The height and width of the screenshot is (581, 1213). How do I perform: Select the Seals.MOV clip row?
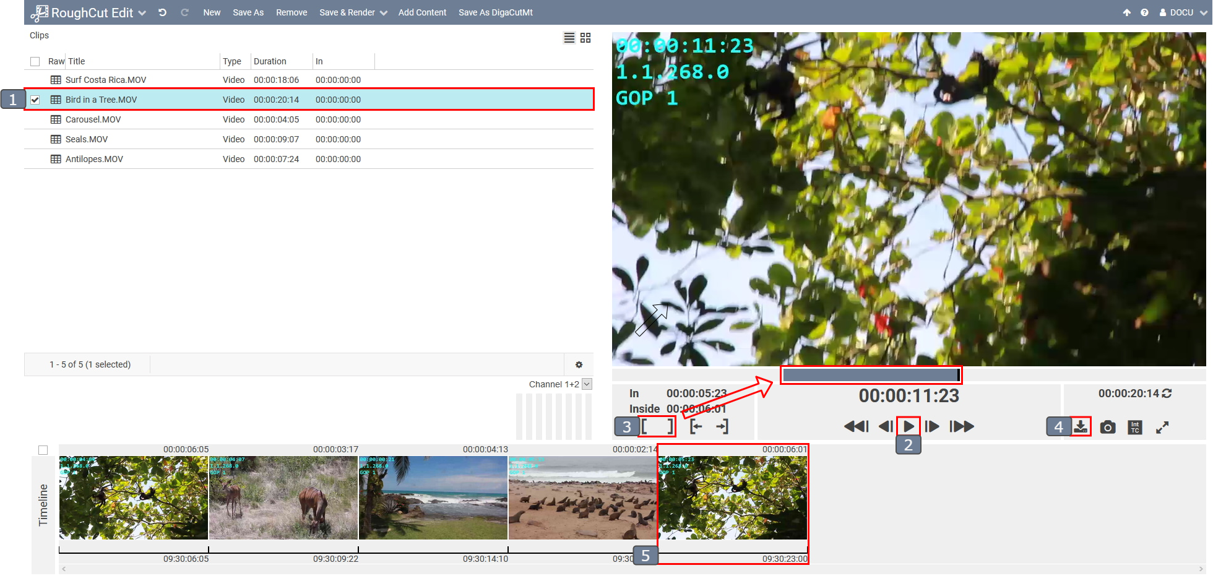[x=87, y=139]
